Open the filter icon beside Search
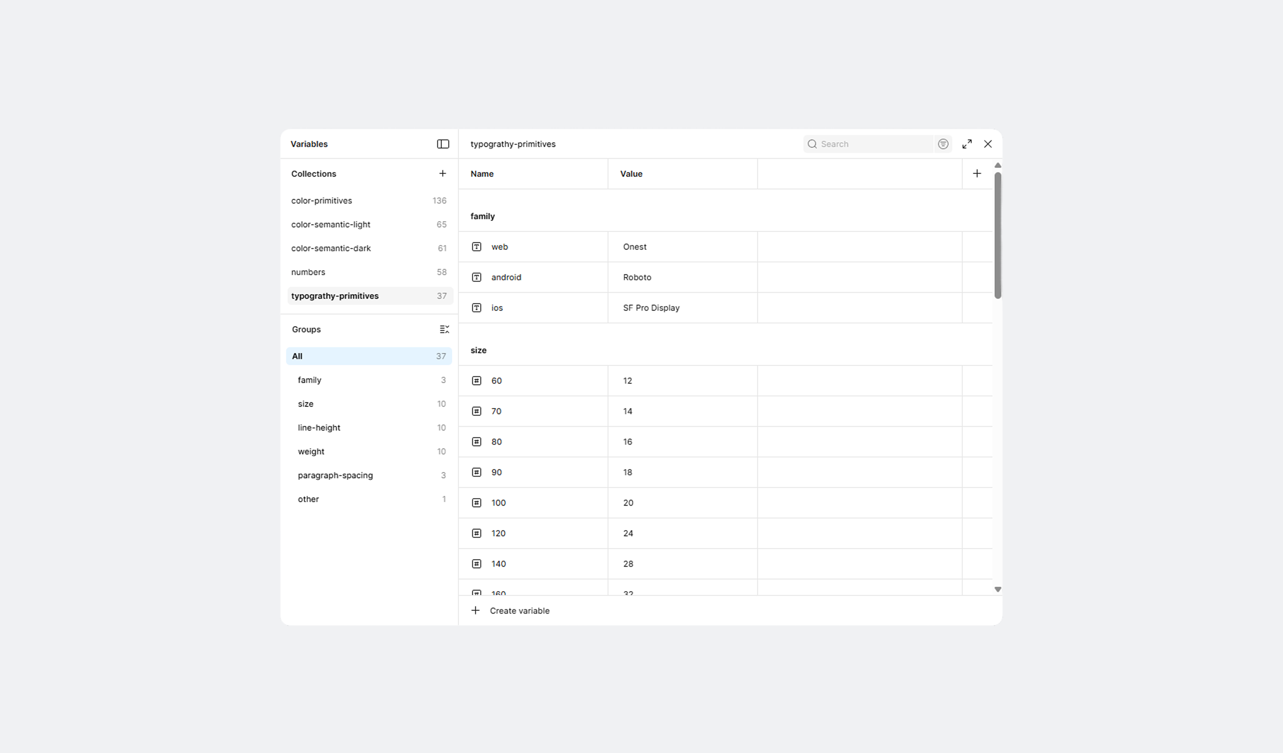This screenshot has width=1283, height=753. pyautogui.click(x=943, y=144)
